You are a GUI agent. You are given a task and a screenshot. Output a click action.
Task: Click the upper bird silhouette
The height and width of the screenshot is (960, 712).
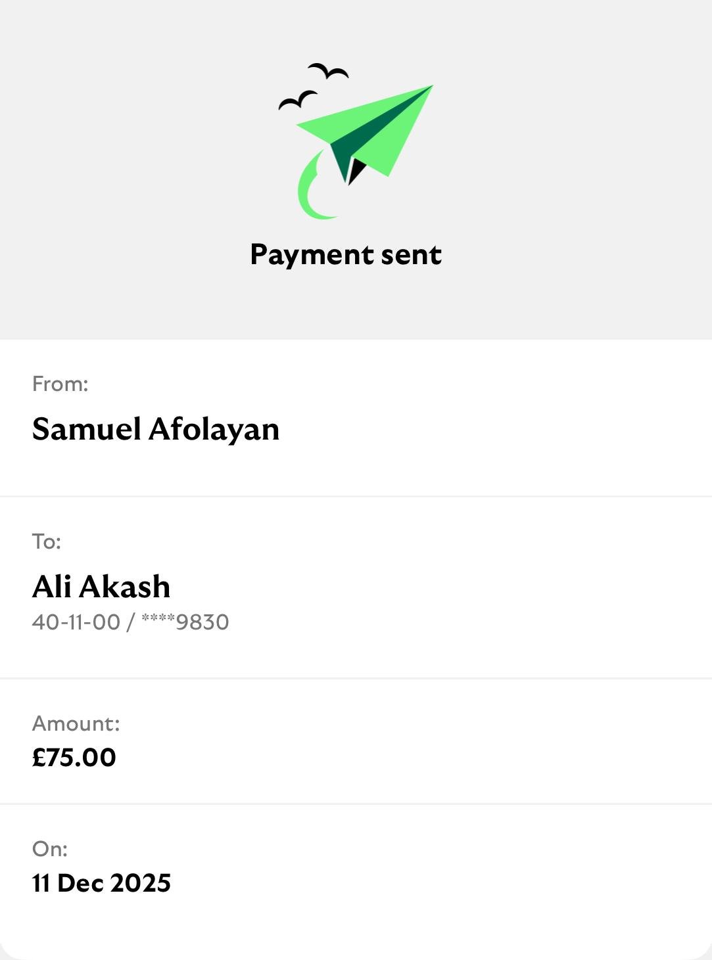[x=328, y=70]
